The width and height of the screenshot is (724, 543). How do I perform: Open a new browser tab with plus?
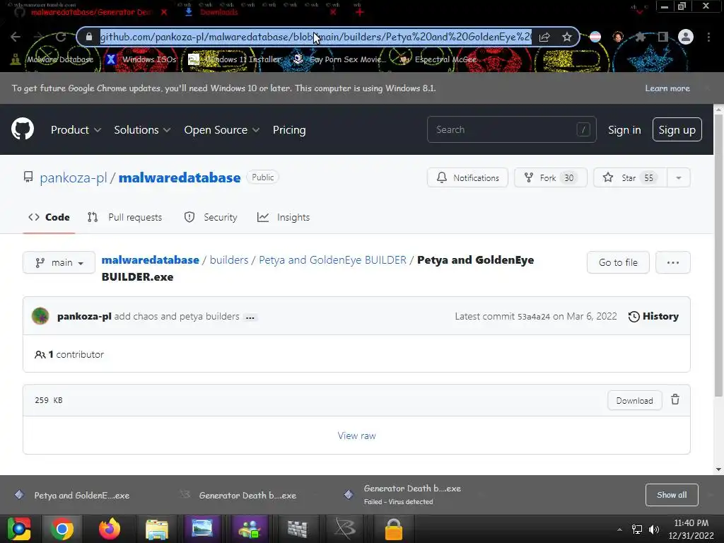(x=360, y=12)
